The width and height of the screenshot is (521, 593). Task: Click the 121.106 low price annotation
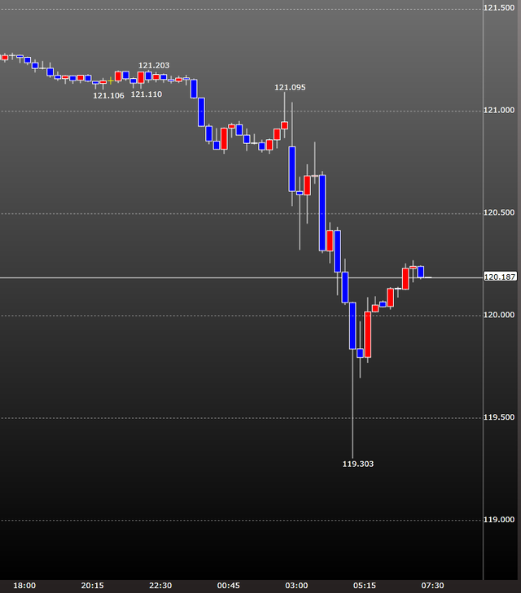108,96
